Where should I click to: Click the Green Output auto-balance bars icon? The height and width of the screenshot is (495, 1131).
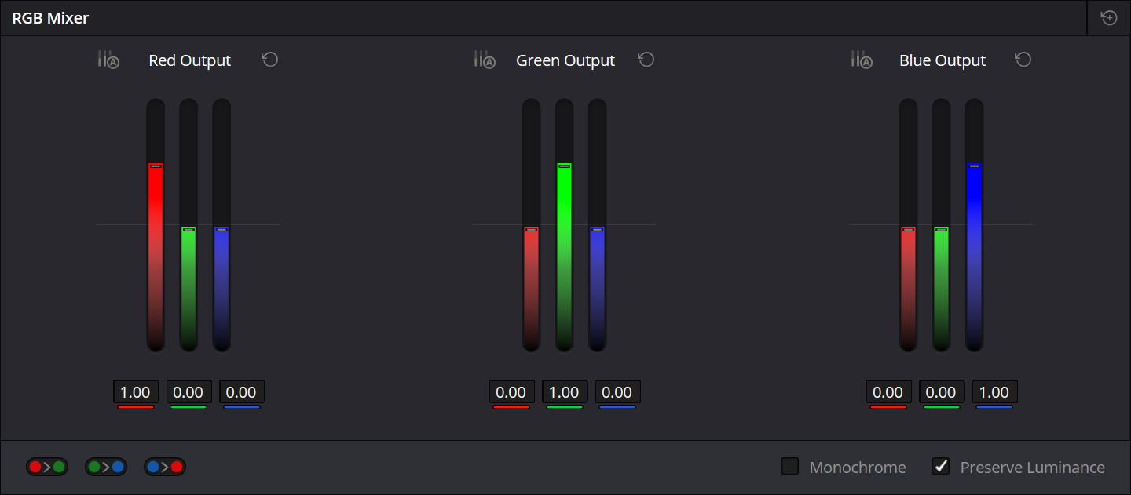click(x=484, y=60)
